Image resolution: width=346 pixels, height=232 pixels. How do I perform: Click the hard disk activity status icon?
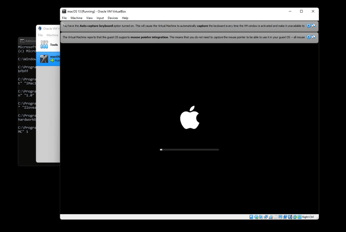(252, 217)
